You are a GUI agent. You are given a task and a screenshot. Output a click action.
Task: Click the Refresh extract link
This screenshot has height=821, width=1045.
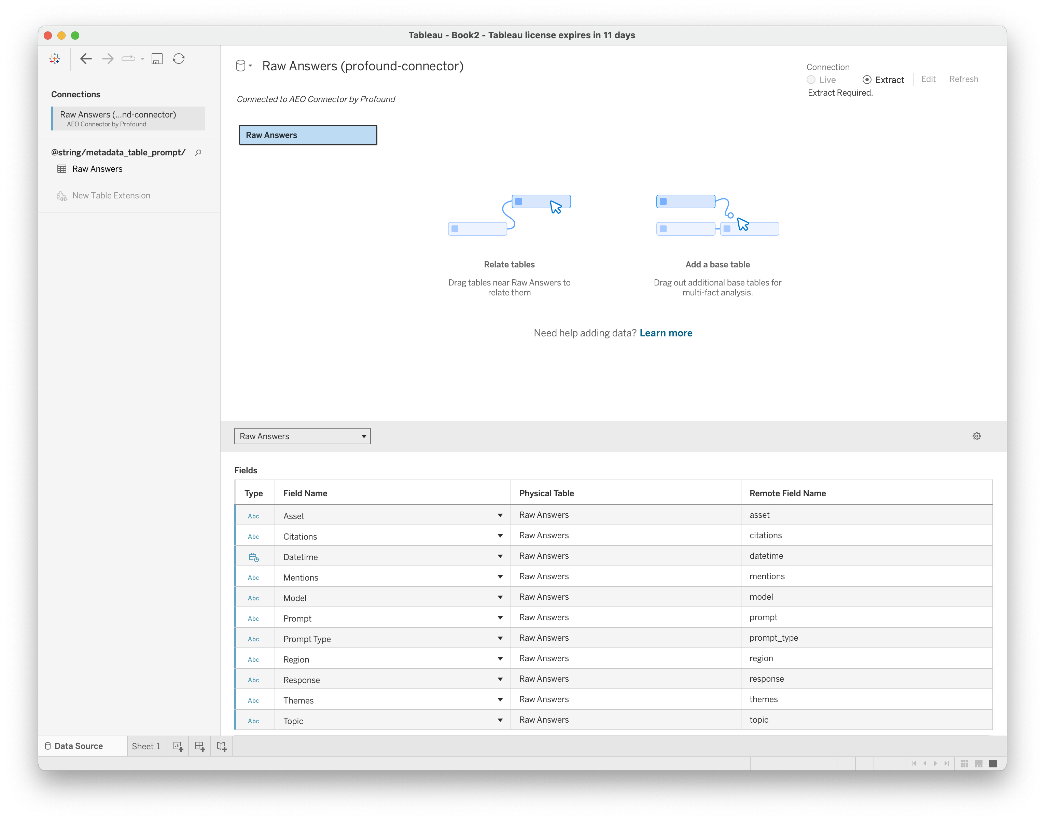963,79
